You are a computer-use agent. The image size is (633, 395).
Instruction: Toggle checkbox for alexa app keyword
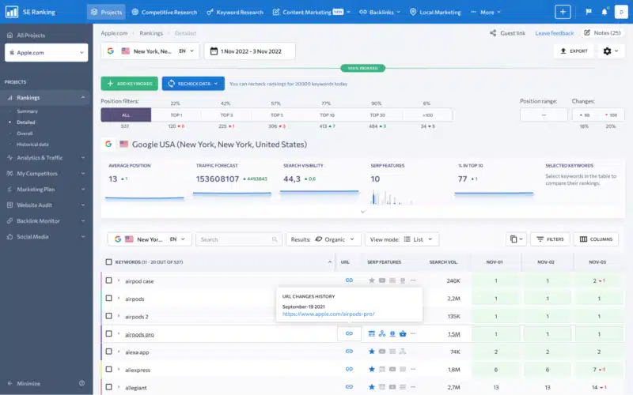(x=109, y=352)
